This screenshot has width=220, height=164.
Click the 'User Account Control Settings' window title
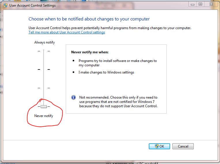(x=32, y=5)
